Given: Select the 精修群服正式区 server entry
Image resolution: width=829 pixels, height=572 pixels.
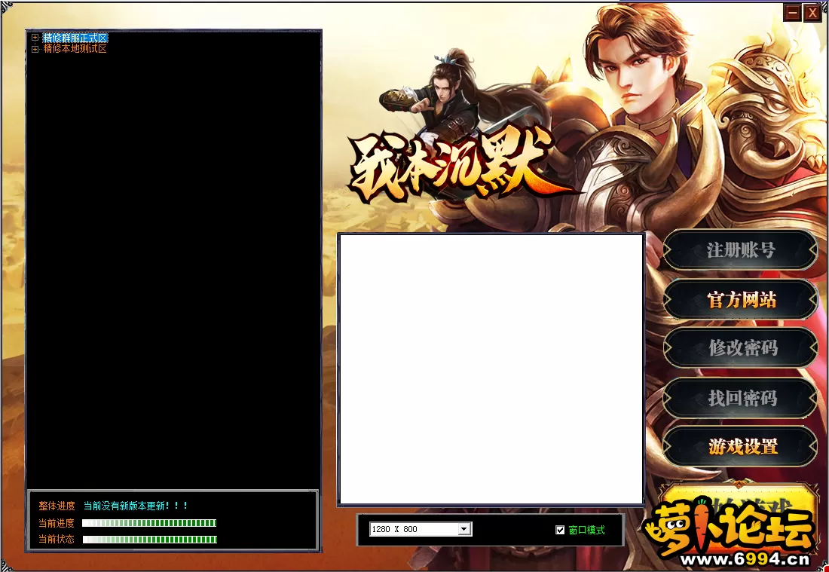Looking at the screenshot, I should click(x=75, y=38).
